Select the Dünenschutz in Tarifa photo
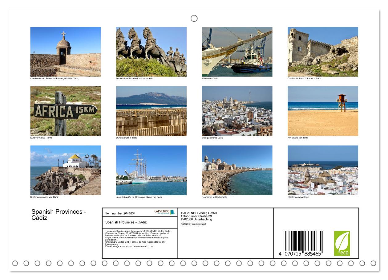This screenshot has height=280, width=388. tap(151, 111)
